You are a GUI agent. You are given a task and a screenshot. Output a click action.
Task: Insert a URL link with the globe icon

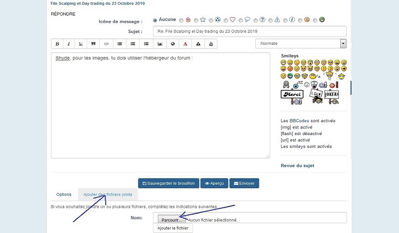pos(173,44)
